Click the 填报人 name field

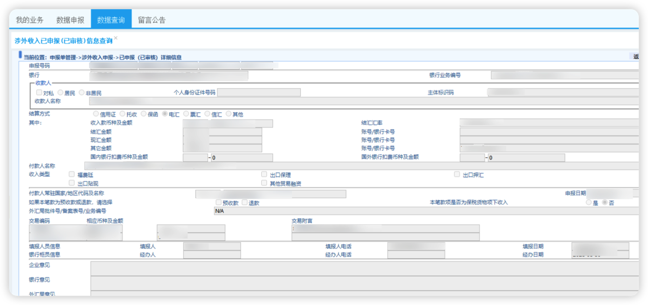[x=212, y=246]
